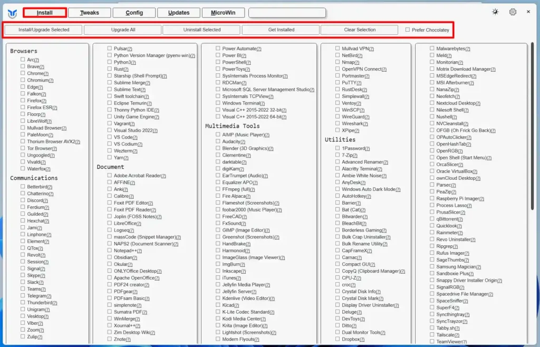Click the (?) link next to Power BI
The height and width of the screenshot is (347, 540).
coord(244,55)
